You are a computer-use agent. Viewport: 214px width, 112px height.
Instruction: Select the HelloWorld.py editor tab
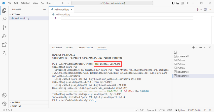coord(61,10)
